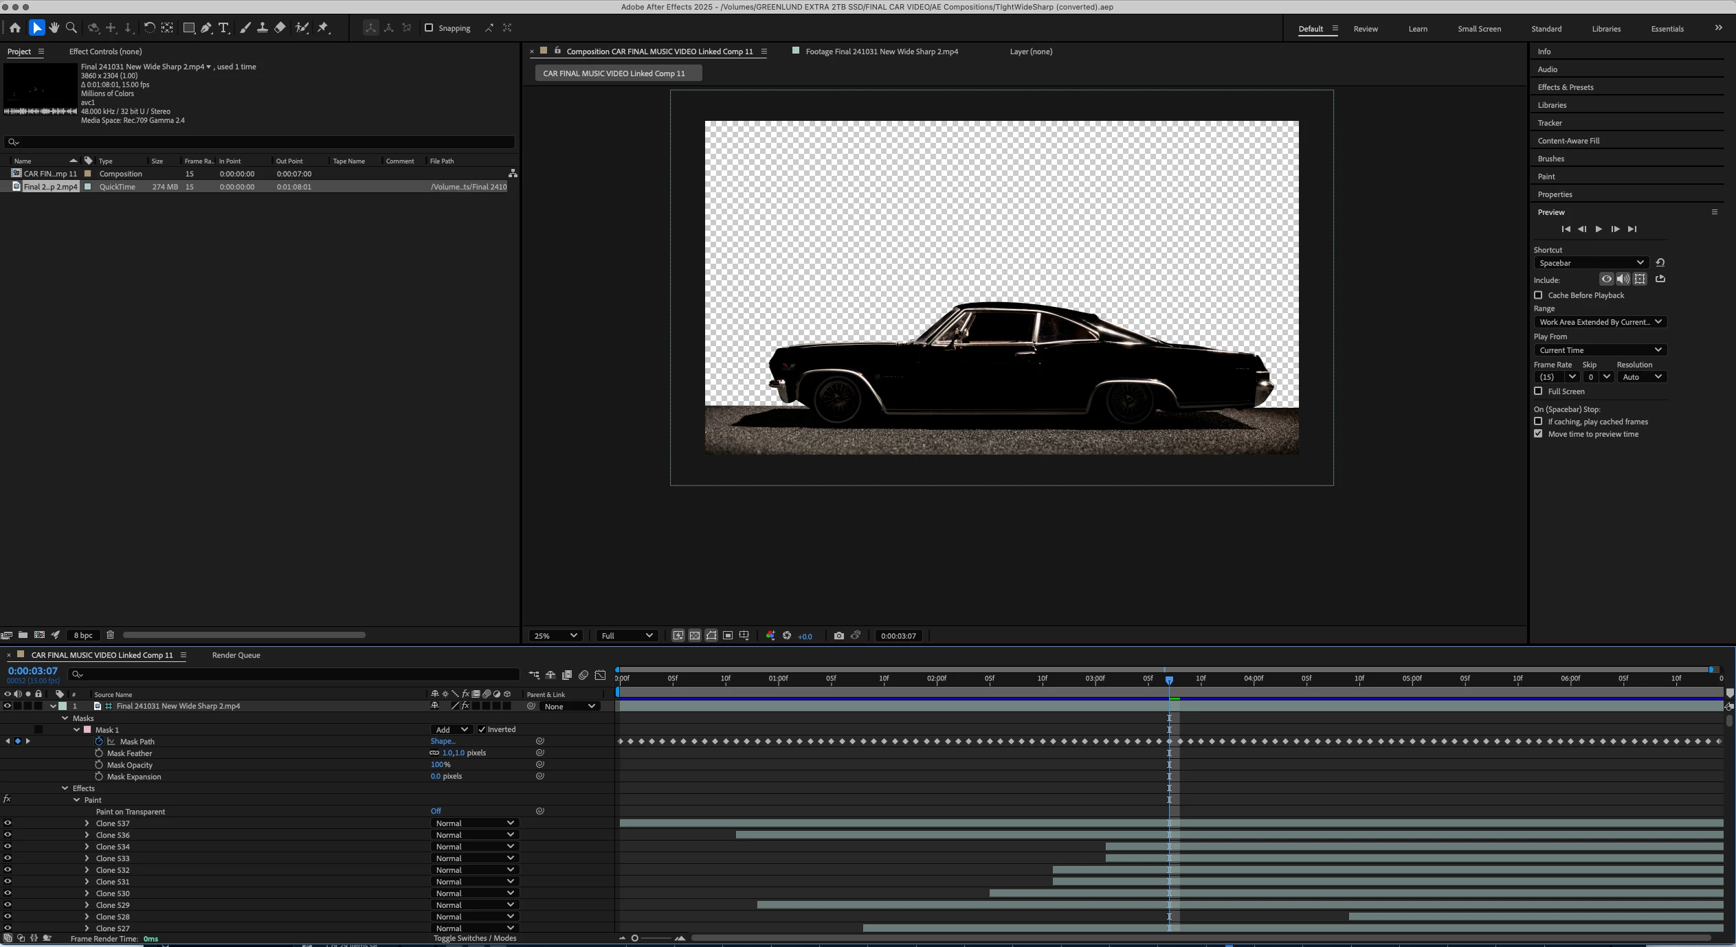Enable Cache Before Playback checkbox
Image resolution: width=1736 pixels, height=947 pixels.
point(1538,295)
